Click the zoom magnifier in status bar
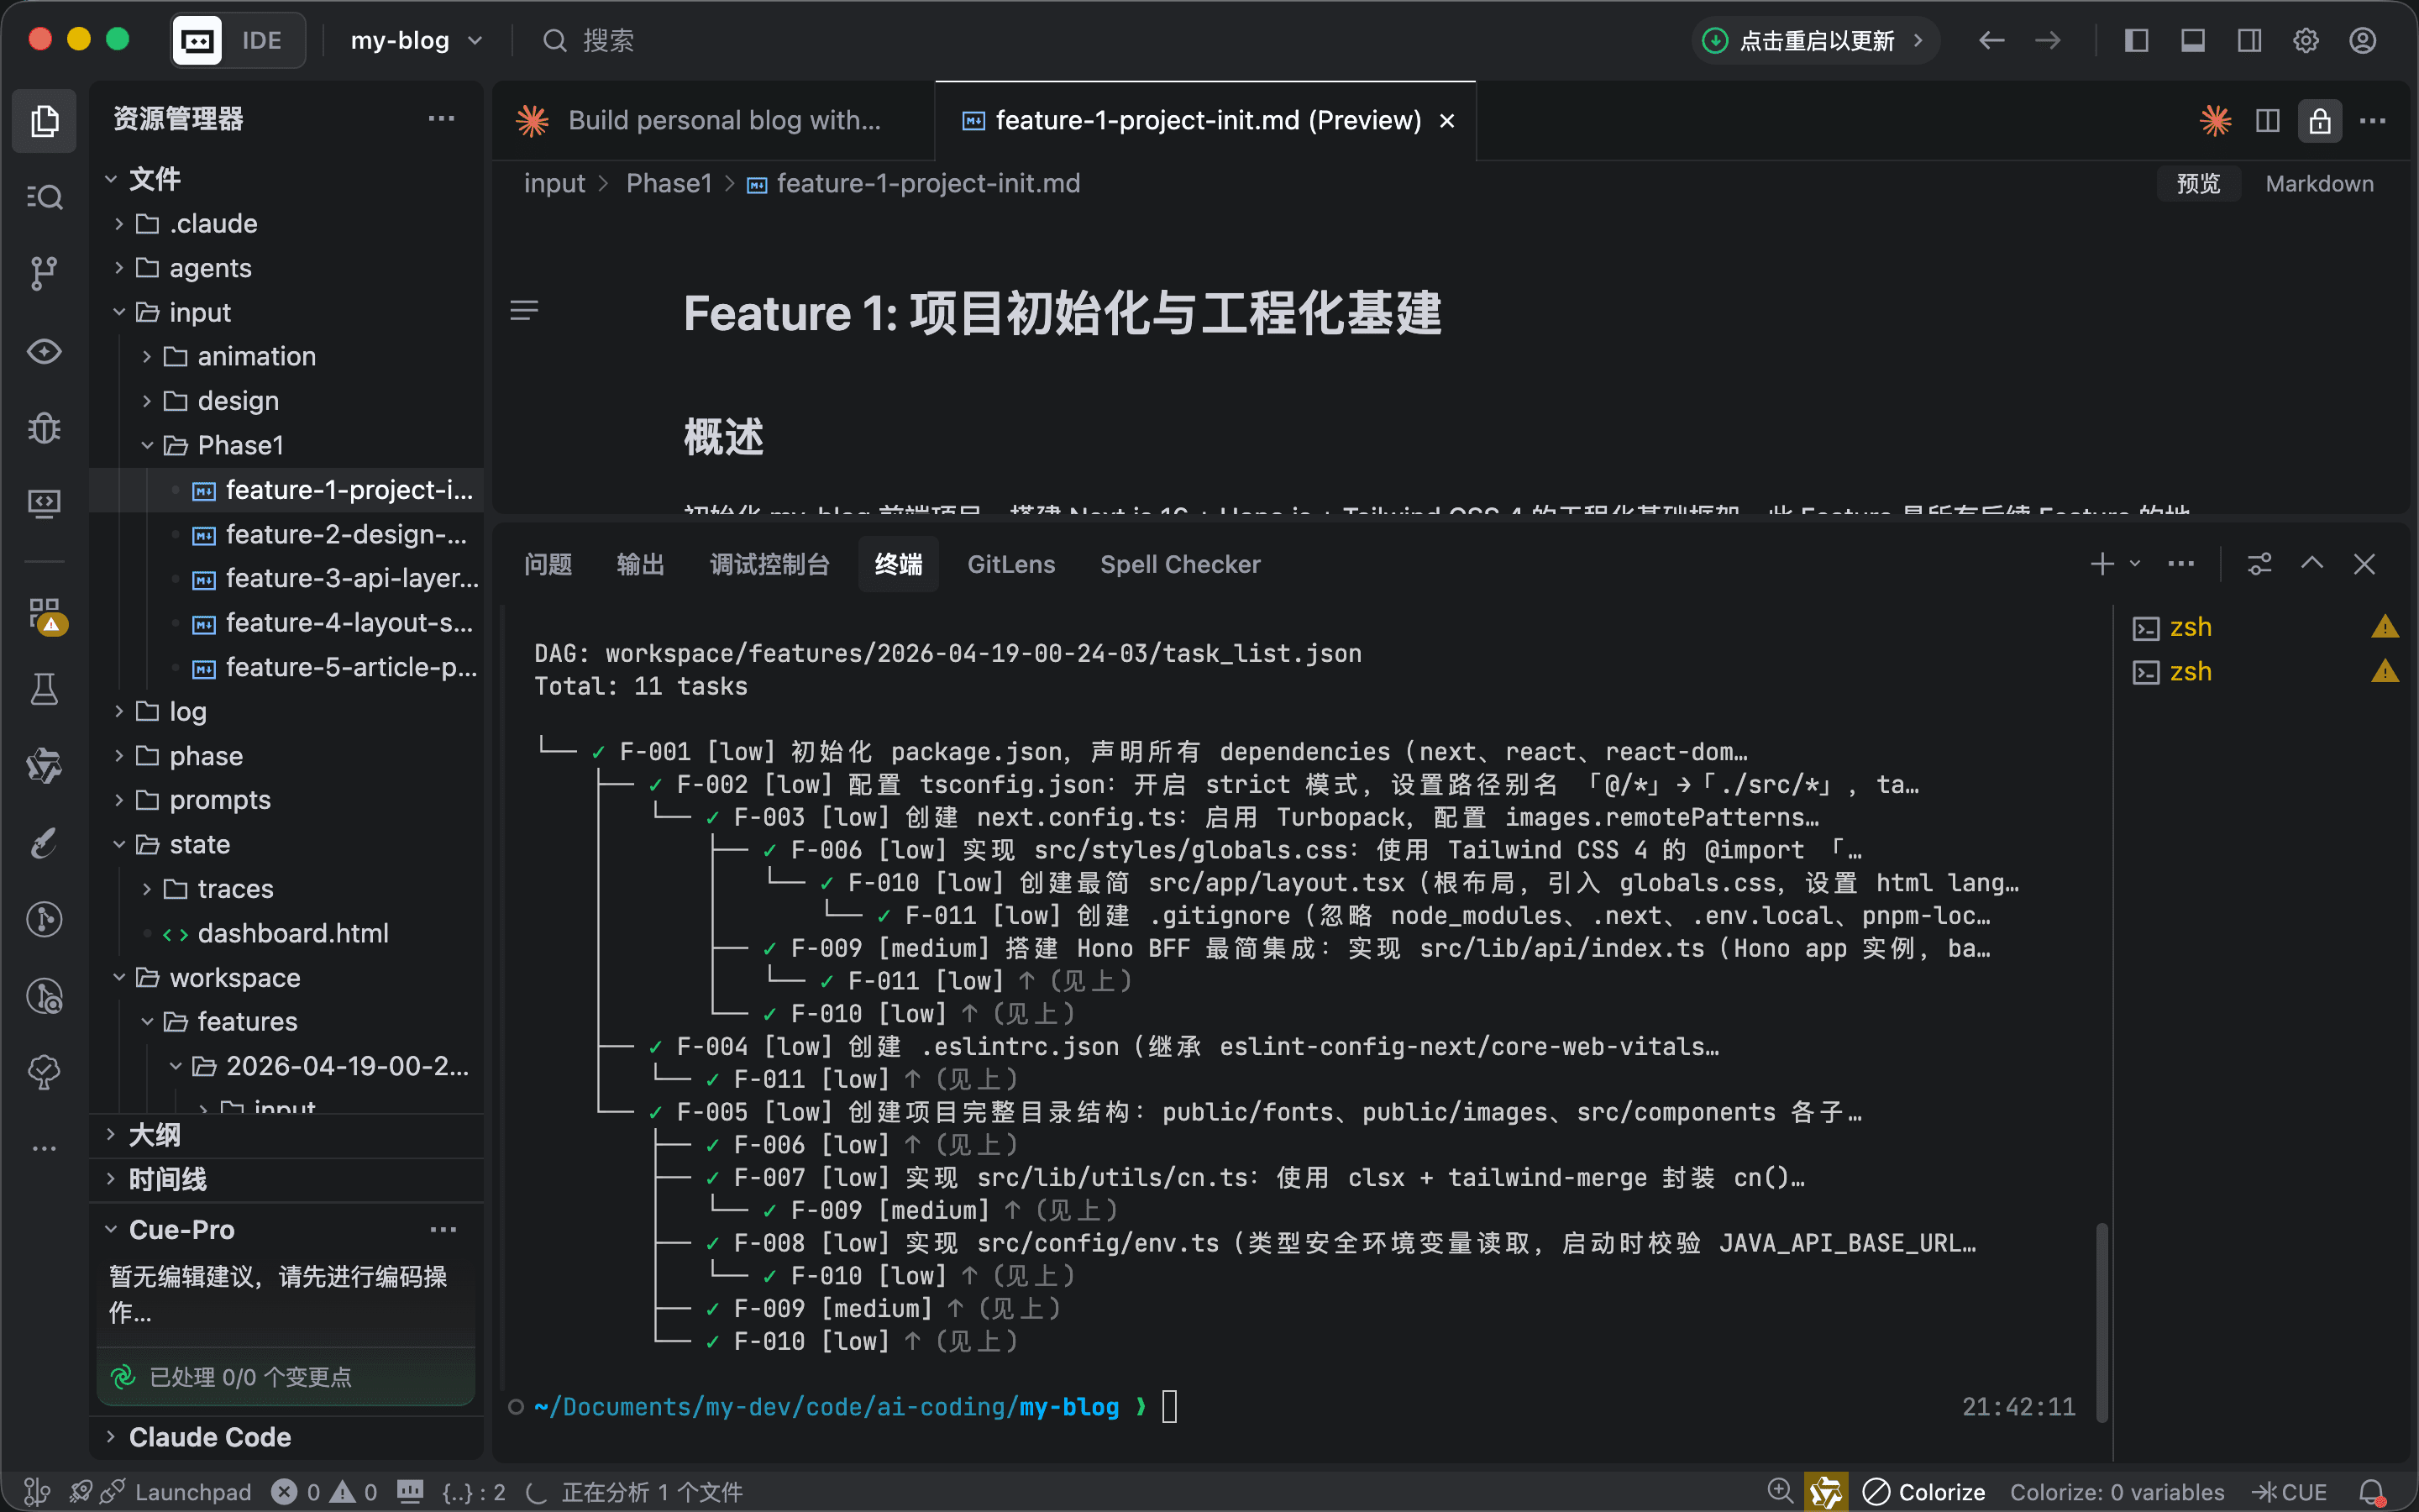Viewport: 2419px width, 1512px height. coord(1779,1491)
